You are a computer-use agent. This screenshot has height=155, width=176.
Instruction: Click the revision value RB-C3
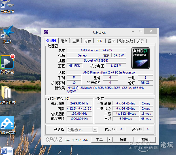click(x=145, y=83)
